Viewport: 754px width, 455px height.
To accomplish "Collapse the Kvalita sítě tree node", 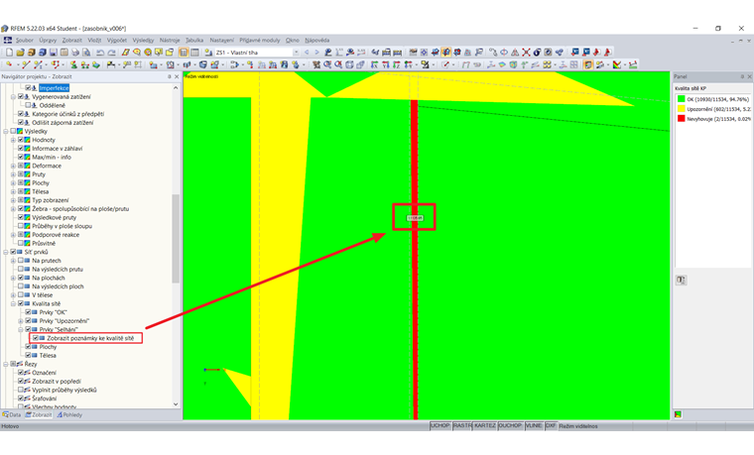I will tap(14, 303).
